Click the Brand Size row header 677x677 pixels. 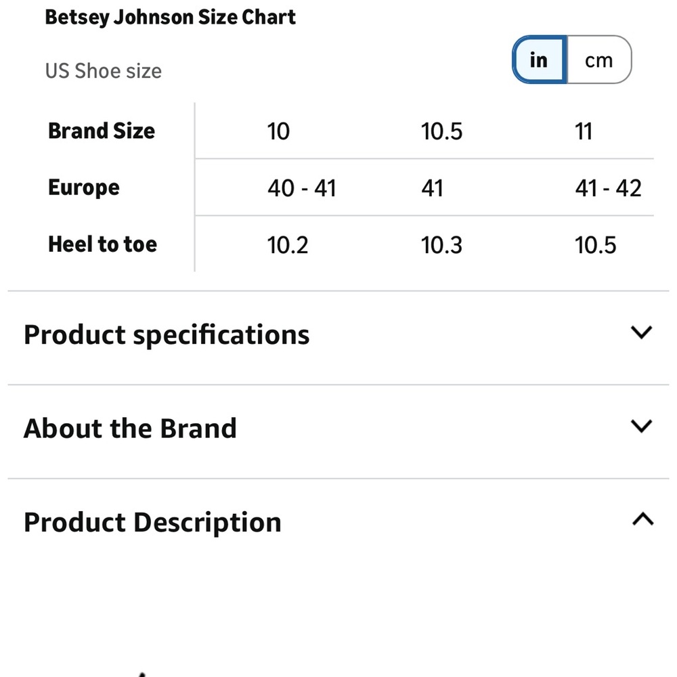[x=102, y=131]
